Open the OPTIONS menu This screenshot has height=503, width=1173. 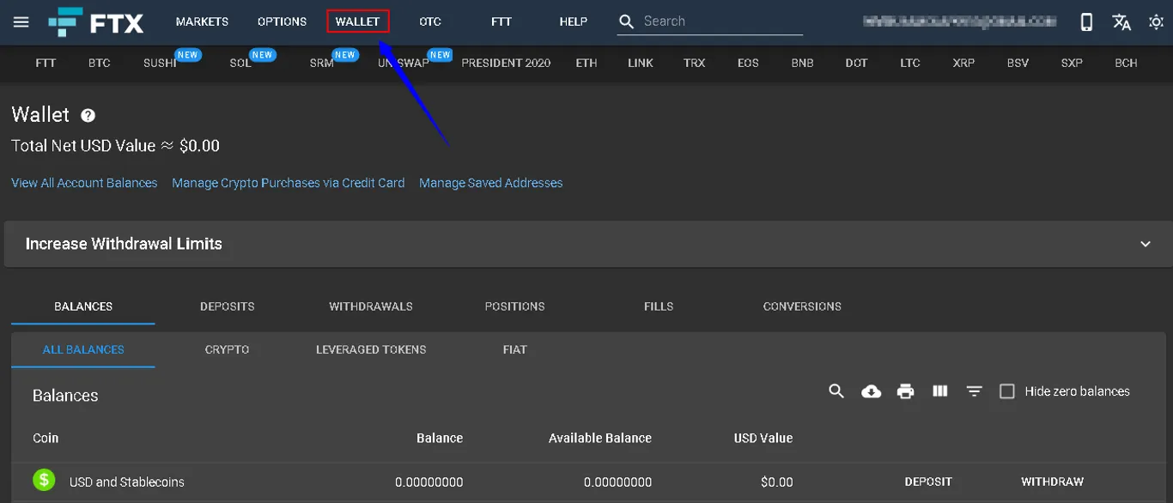coord(282,21)
